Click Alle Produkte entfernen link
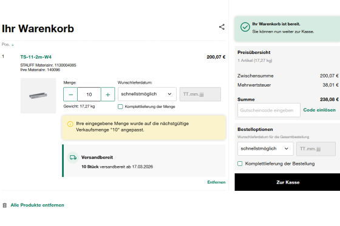 (x=37, y=205)
